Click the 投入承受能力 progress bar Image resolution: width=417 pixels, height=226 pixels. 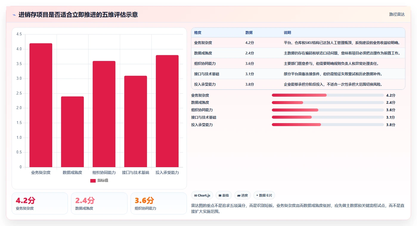pyautogui.click(x=328, y=125)
